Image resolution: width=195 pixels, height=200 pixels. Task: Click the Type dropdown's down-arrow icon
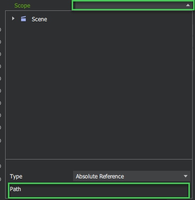point(186,176)
